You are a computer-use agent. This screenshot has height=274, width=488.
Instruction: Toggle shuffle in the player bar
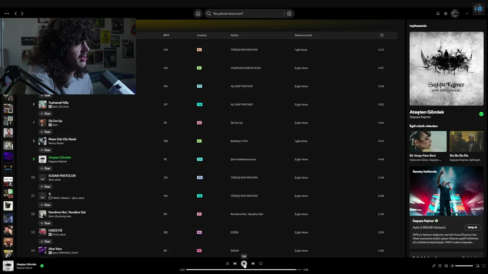[227, 263]
